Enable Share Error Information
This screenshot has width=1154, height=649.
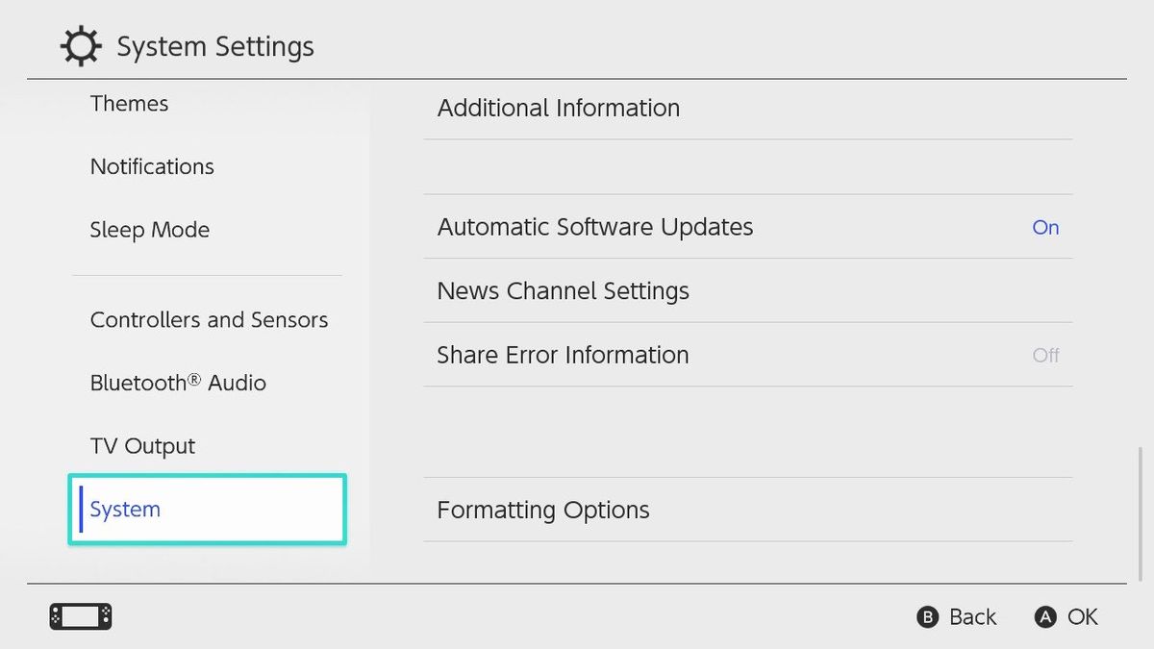[x=748, y=355]
